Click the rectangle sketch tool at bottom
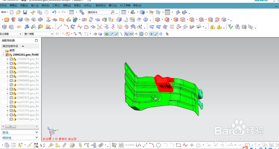The width and height of the screenshot is (279, 149). coord(178,145)
